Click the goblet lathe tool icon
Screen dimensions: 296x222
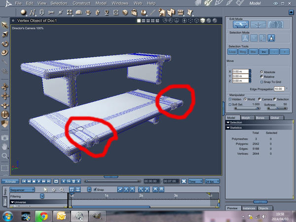[107, 12]
